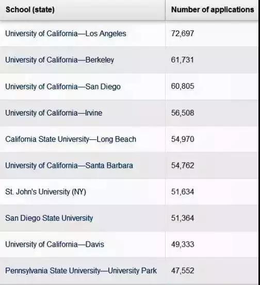
Task: Open St. John's University (NY) link
Action: coord(45,192)
